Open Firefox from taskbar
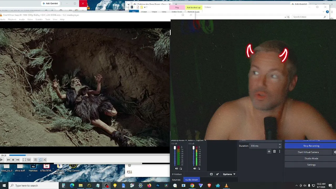 [x=149, y=186]
